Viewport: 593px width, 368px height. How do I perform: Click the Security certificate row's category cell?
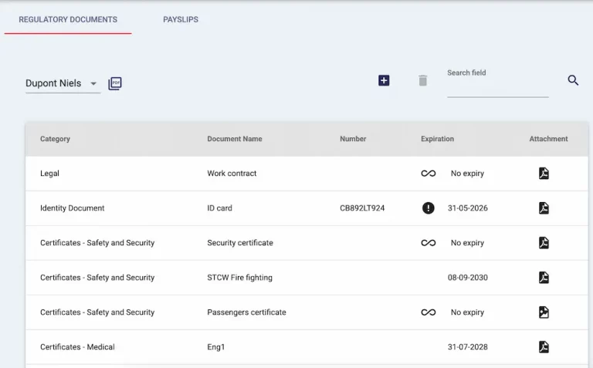[x=97, y=243]
